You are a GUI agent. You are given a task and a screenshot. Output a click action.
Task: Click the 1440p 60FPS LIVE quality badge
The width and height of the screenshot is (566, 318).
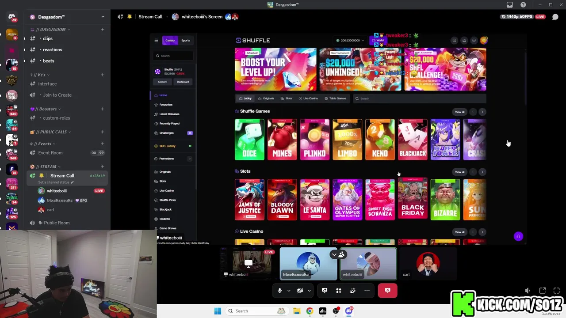tap(523, 17)
